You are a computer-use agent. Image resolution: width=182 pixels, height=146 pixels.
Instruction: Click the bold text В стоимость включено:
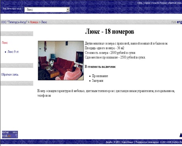tap(100, 66)
